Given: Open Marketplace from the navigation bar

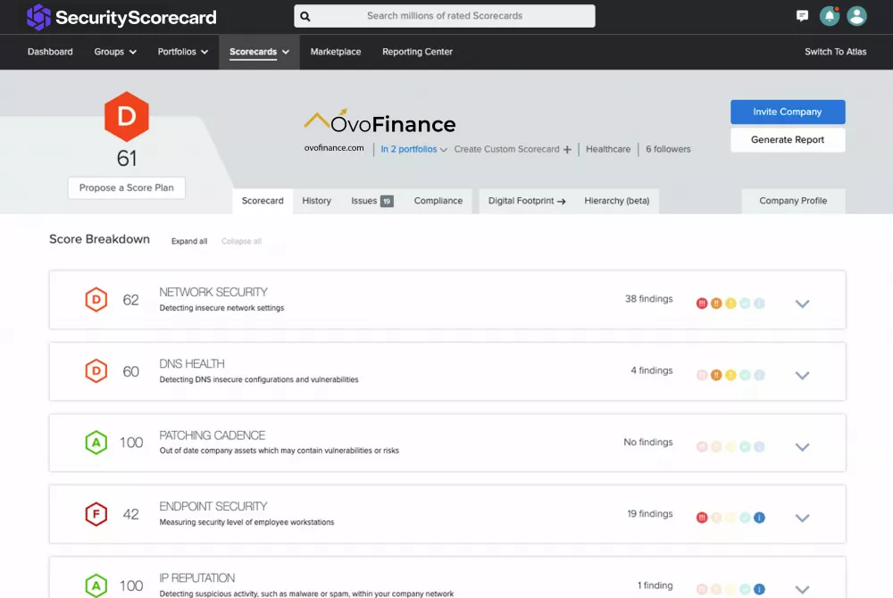Looking at the screenshot, I should (x=336, y=52).
